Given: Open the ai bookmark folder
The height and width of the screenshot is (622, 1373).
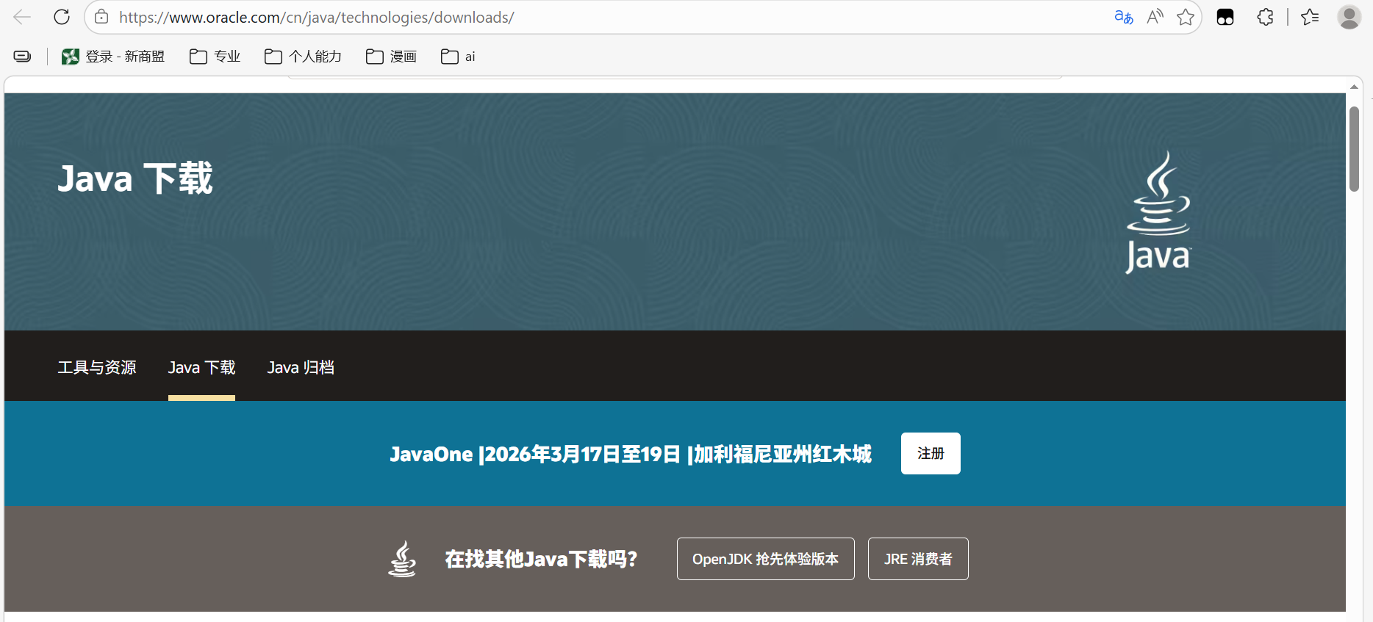Looking at the screenshot, I should (x=458, y=57).
